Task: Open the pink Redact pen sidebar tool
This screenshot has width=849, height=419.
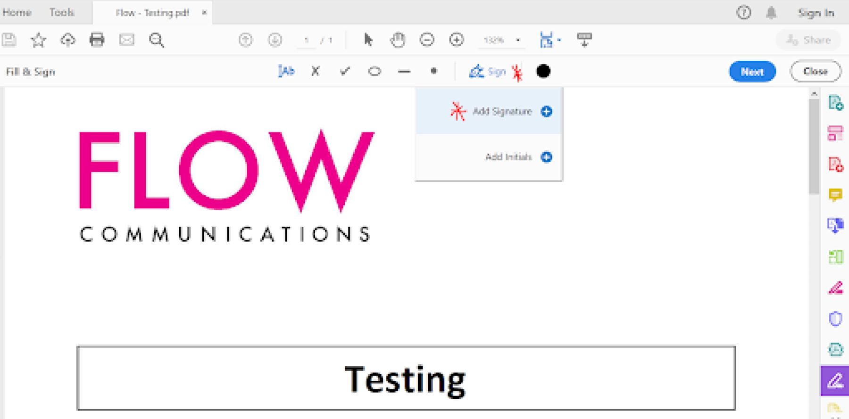Action: (x=835, y=288)
